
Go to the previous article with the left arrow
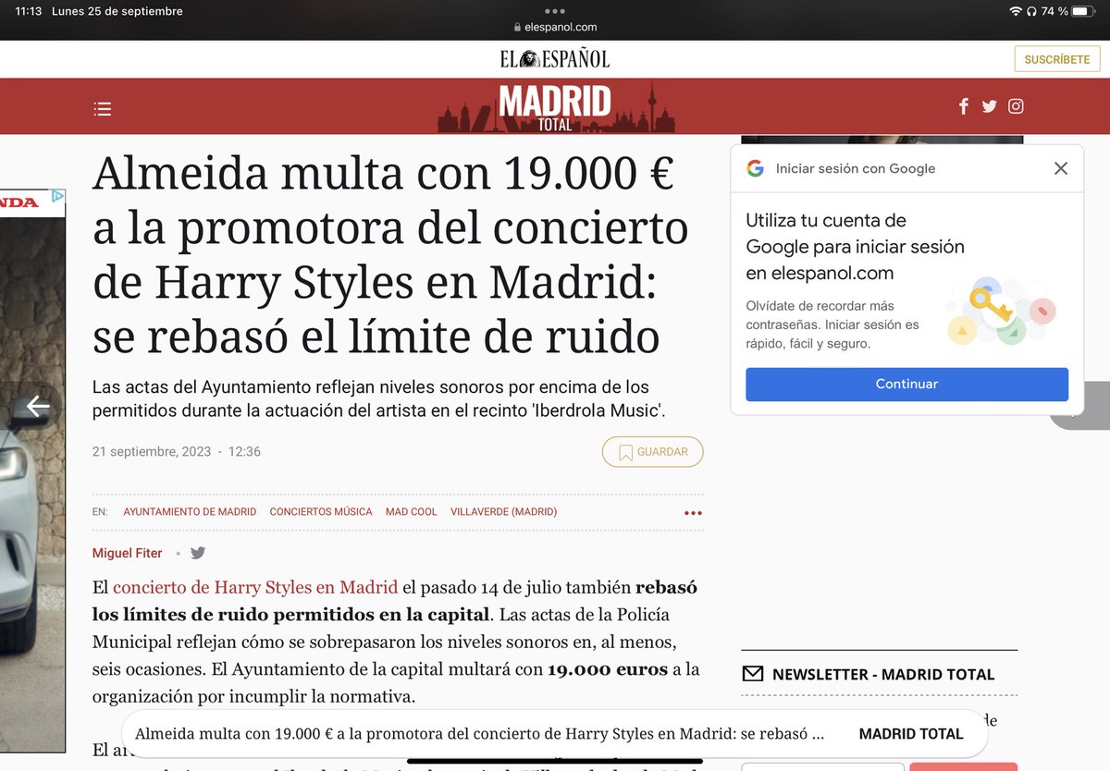pos(37,406)
